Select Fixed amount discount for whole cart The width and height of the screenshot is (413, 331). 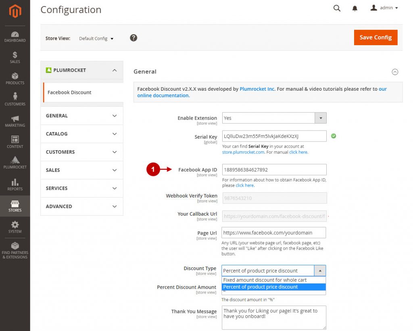(274, 280)
